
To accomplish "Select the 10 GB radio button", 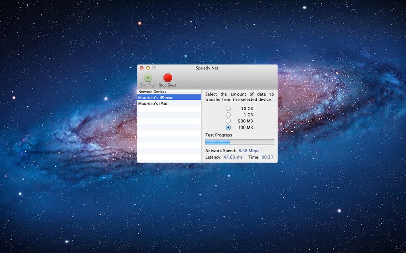I will coord(228,109).
